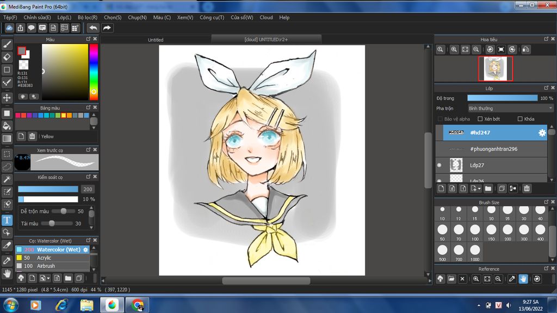Open the add-layer dropdown arrow
Screen dimensions: 557x313
tap(479, 189)
